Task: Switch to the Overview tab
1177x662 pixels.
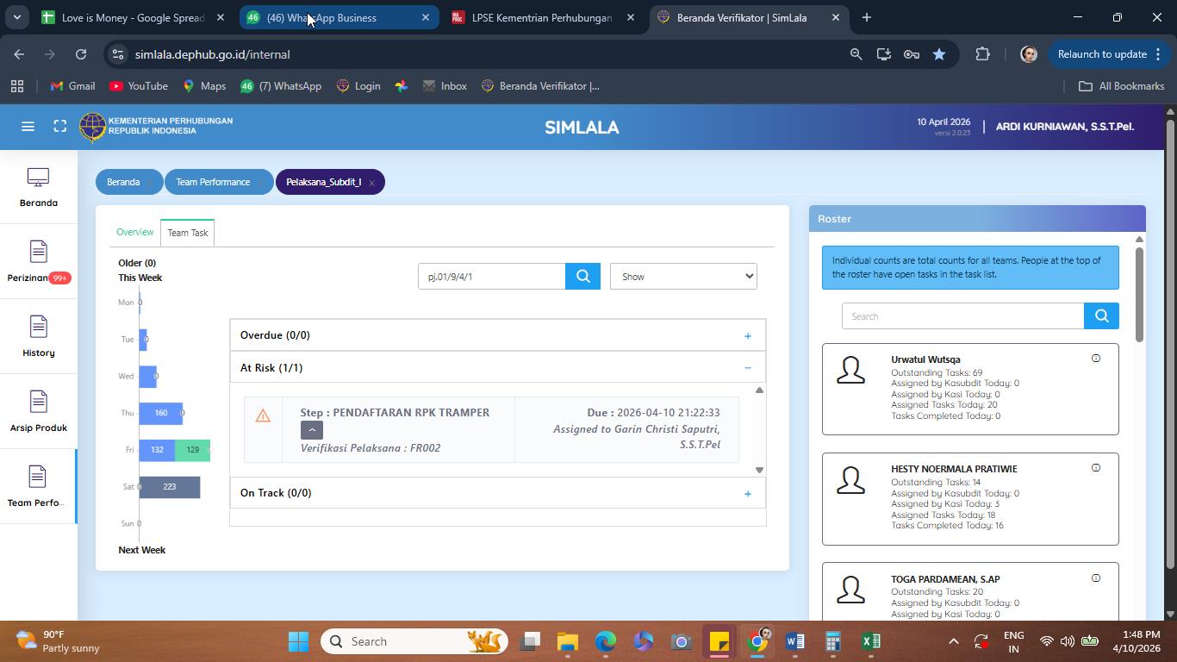Action: click(135, 233)
